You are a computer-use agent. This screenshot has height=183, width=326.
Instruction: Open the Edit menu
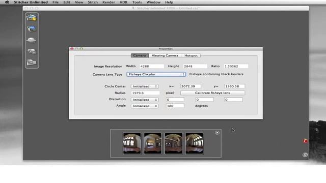tap(67, 2)
